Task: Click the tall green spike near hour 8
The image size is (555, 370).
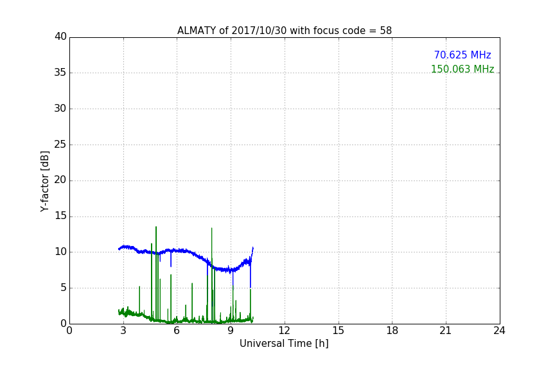Action: 212,274
